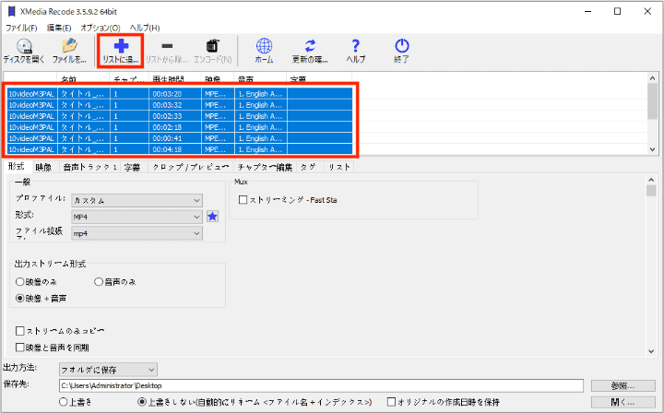Click the 参照... browse button

[622, 385]
